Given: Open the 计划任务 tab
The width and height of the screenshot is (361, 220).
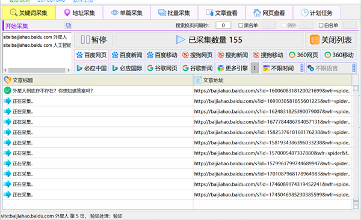Looking at the screenshot, I should pyautogui.click(x=316, y=13).
